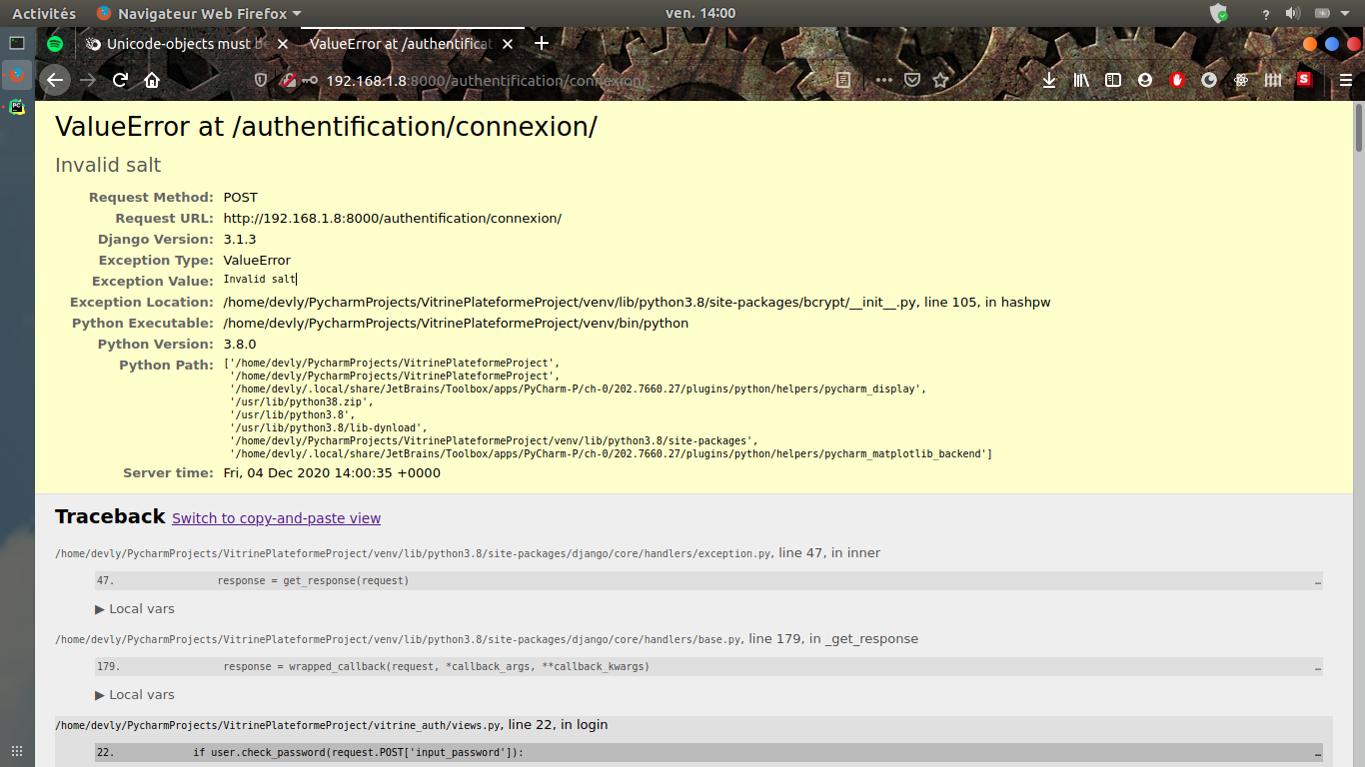This screenshot has height=767, width=1365.
Task: Click the red hand ad-blocker extension icon
Action: pyautogui.click(x=1176, y=80)
